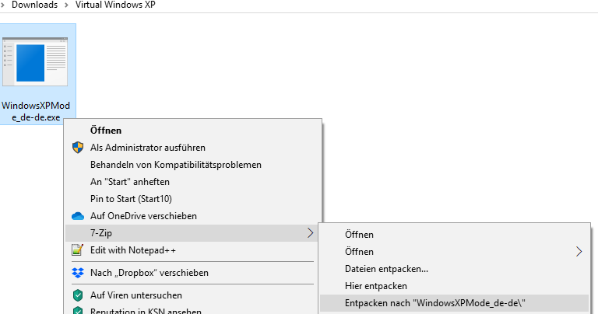The height and width of the screenshot is (314, 598).
Task: Select the WindowsXPMode_de-de.exe file thumbnail
Action: pyautogui.click(x=35, y=61)
